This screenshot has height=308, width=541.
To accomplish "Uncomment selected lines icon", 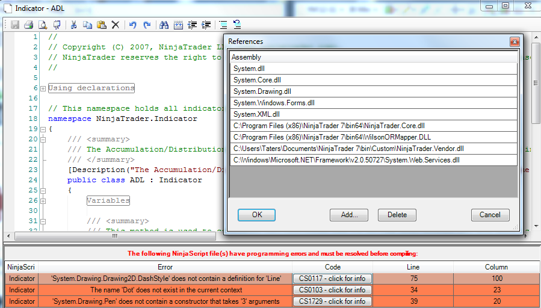I will coord(237,25).
